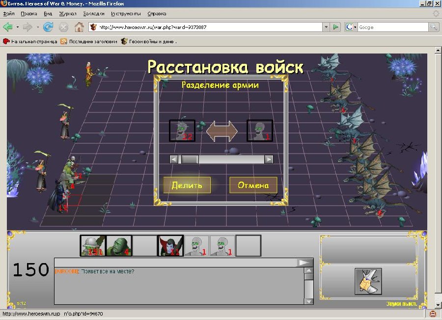Image resolution: width=442 pixels, height=320 pixels.
Task: Click the split slider right arrow
Action: tap(269, 159)
